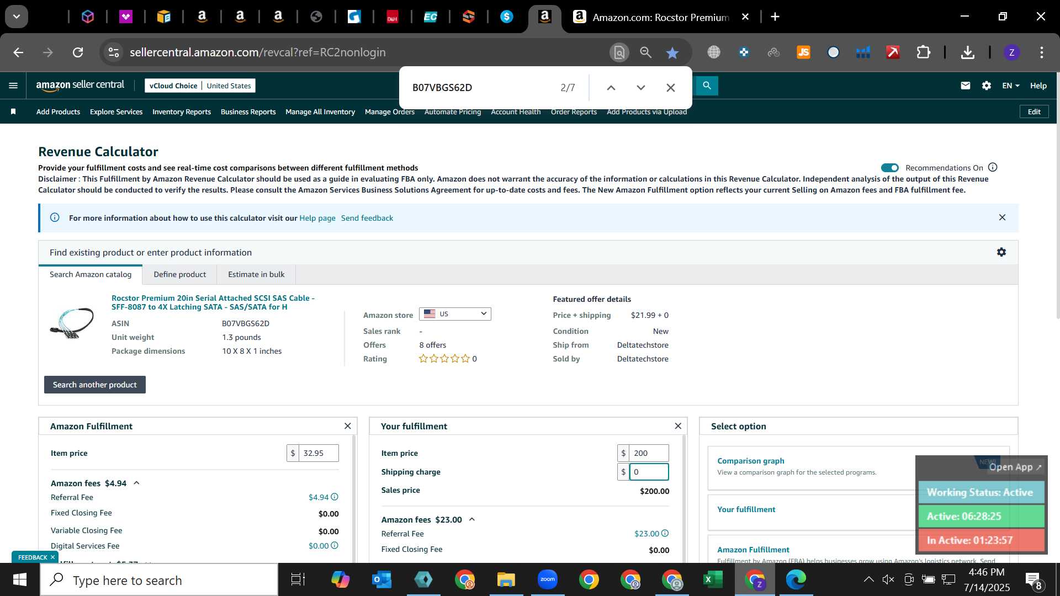Open the Chrome profile avatar Z

pos(1011,52)
